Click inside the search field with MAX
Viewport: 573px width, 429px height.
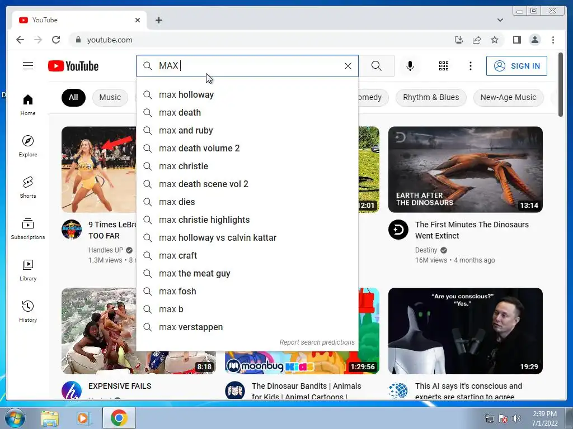(248, 66)
